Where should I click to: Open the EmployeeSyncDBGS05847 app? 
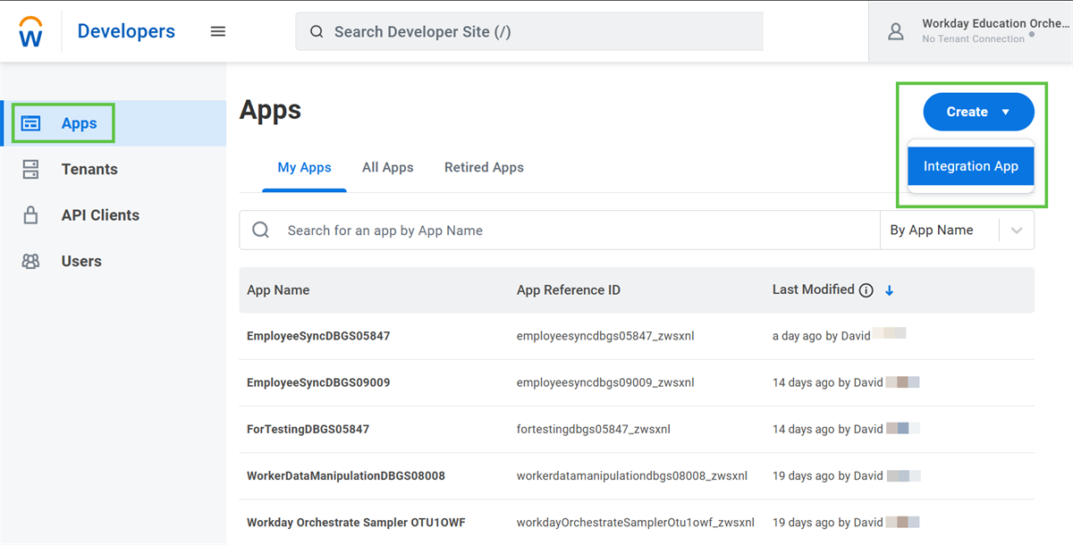click(x=318, y=336)
